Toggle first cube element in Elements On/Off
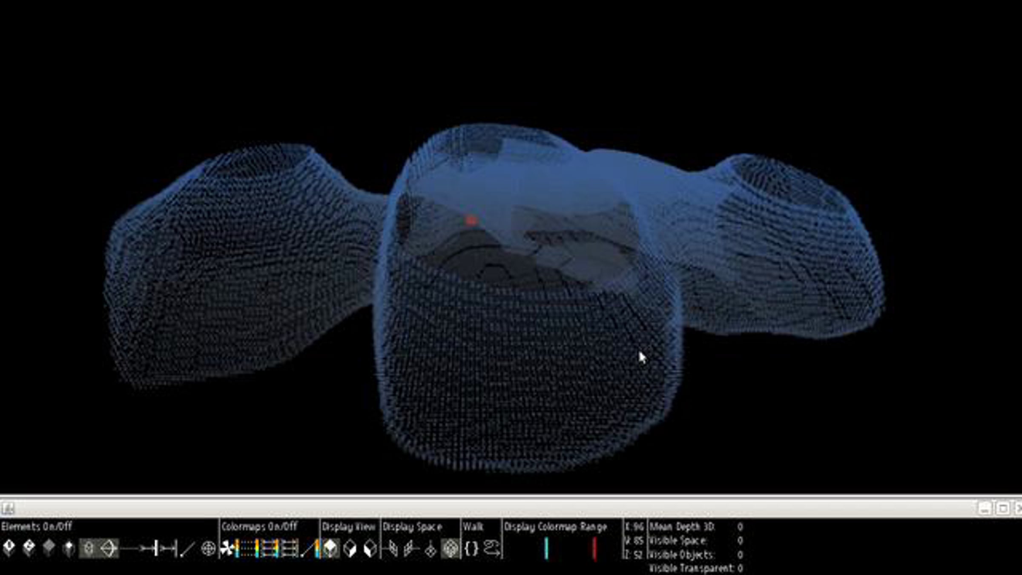This screenshot has height=575, width=1022. pyautogui.click(x=9, y=548)
